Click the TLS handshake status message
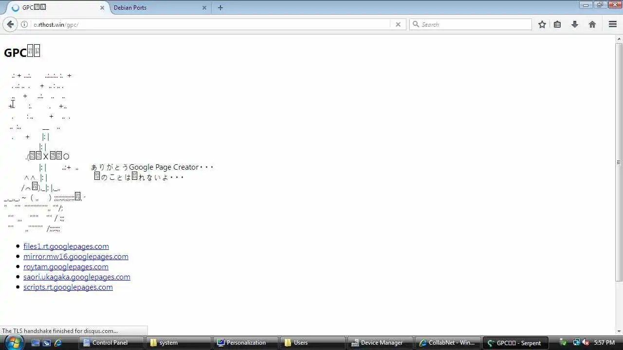 point(60,331)
